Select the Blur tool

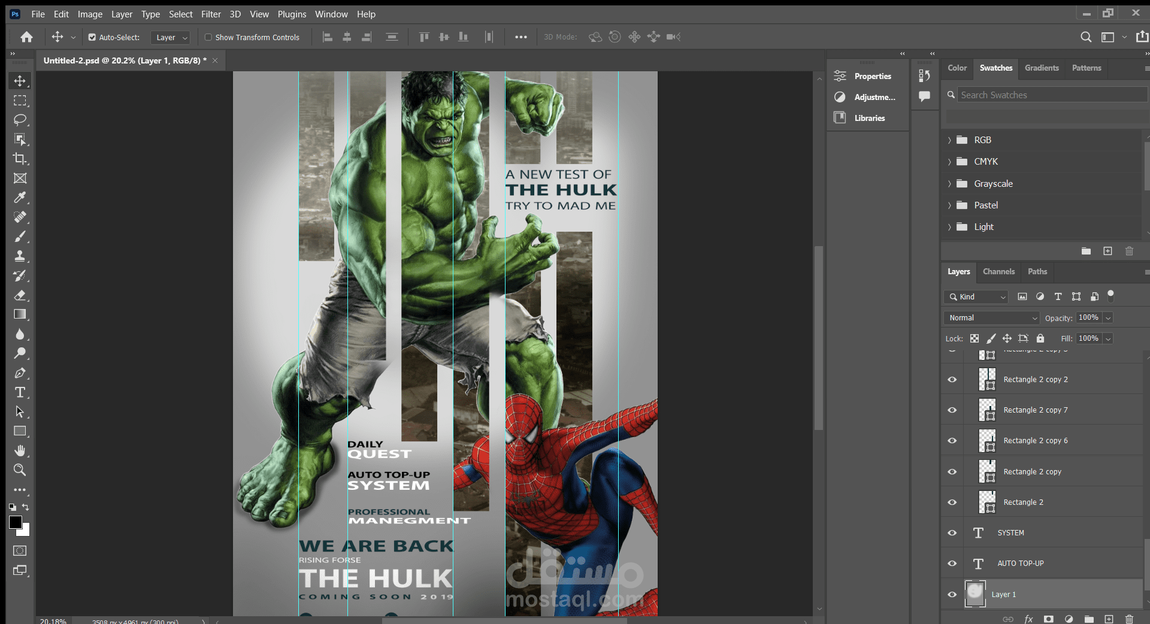coord(20,334)
